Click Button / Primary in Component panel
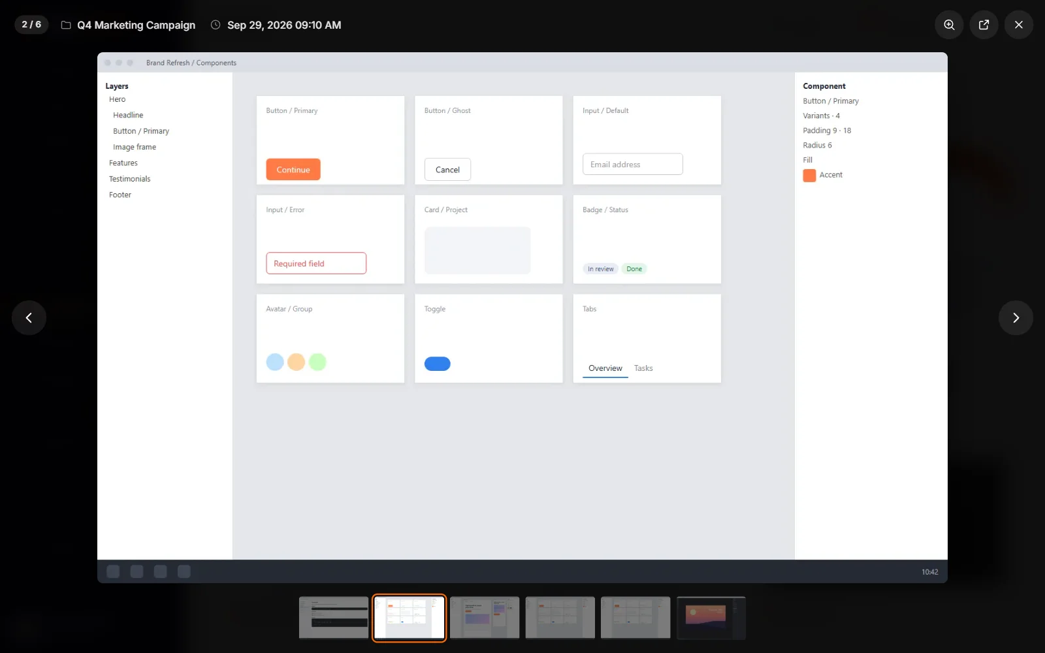The height and width of the screenshot is (653, 1045). 831,101
